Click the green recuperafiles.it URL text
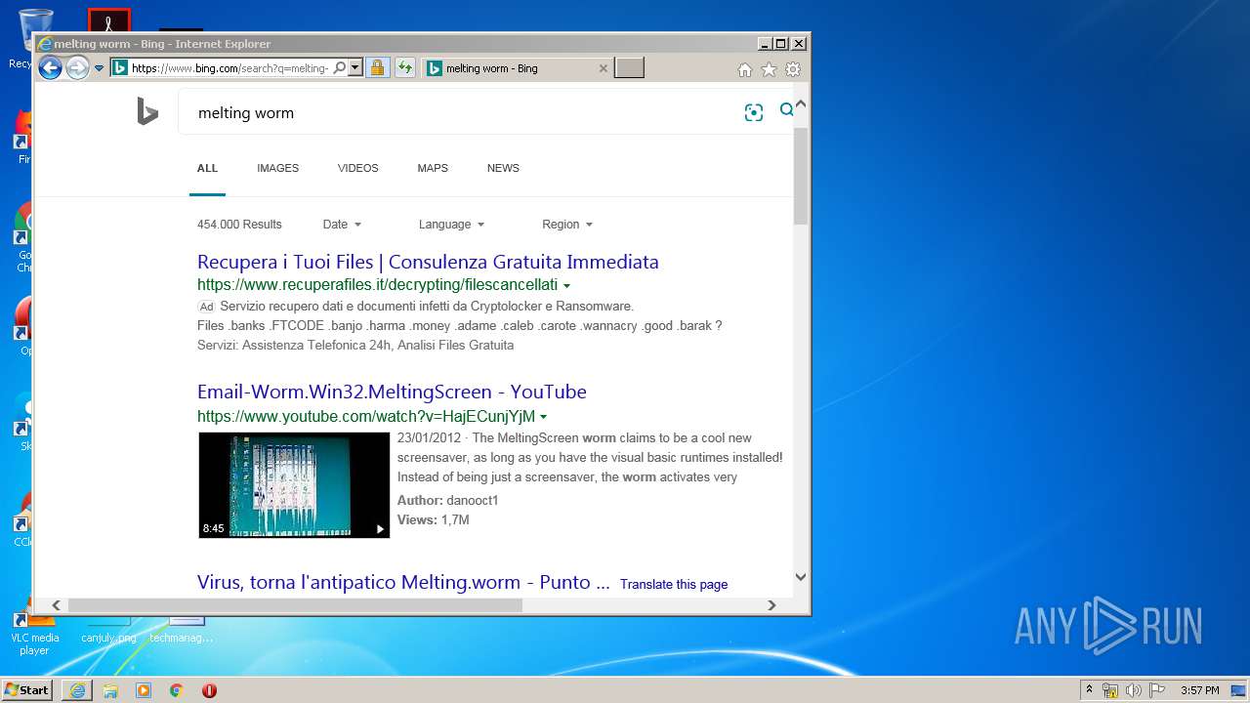 (x=377, y=285)
